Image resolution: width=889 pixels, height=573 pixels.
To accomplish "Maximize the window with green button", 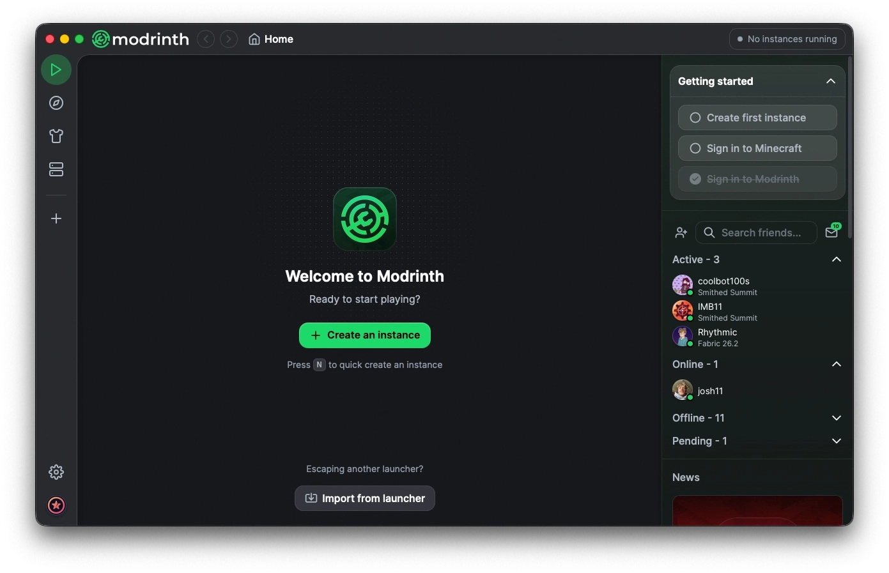I will (x=79, y=39).
